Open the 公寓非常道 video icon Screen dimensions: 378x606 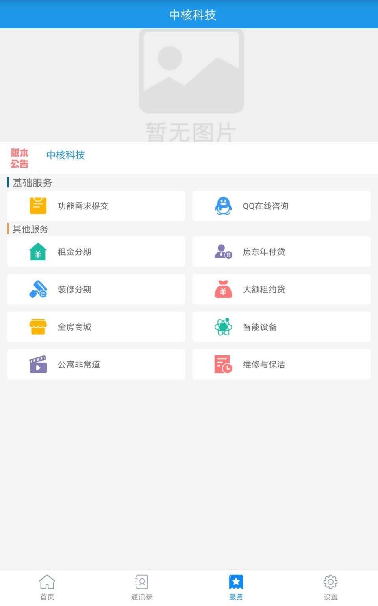pyautogui.click(x=37, y=364)
